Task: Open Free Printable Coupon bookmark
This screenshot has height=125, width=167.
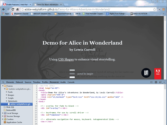Action: click(93, 14)
